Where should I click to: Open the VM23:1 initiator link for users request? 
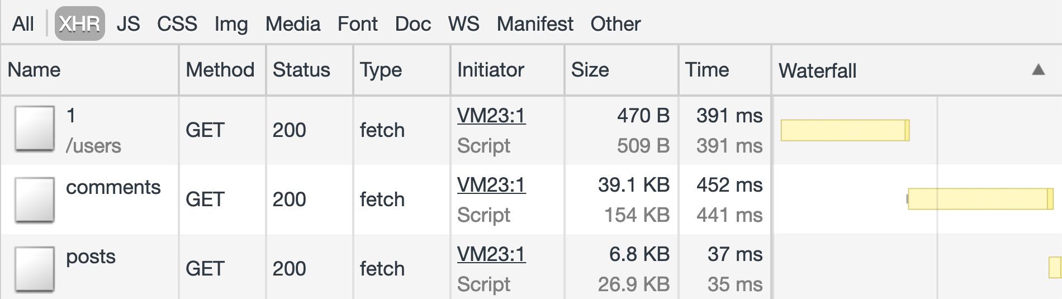(491, 116)
